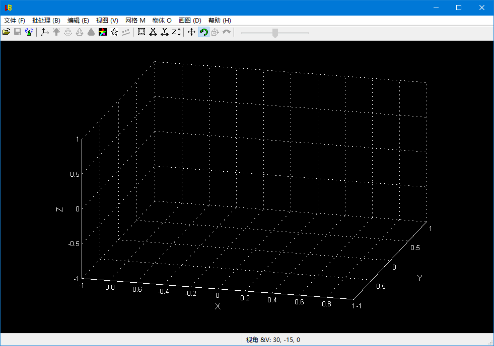
Task: Open the 编辑 (E) menu
Action: point(78,21)
